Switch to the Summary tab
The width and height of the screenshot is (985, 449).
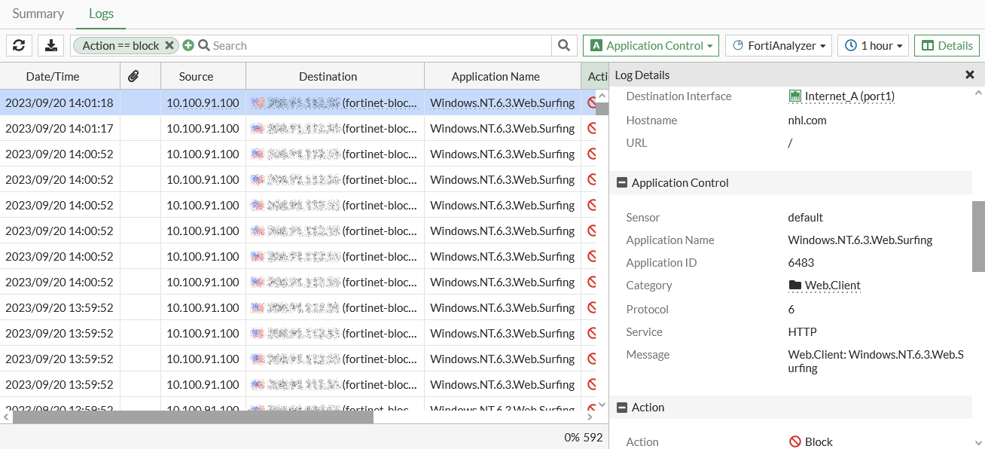point(38,14)
